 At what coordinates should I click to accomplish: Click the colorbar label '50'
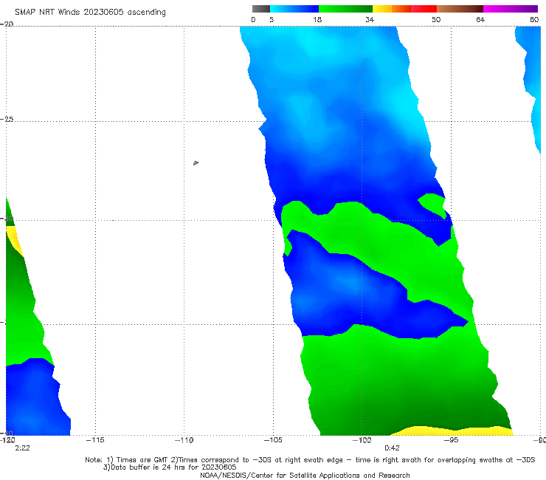(436, 19)
